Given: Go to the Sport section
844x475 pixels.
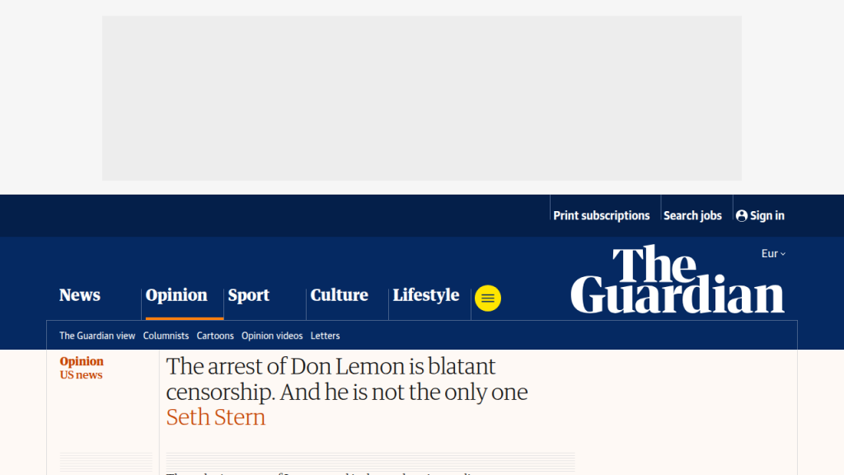Looking at the screenshot, I should [x=249, y=295].
